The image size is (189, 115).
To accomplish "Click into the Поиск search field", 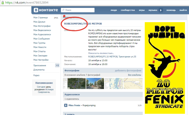I will coord(78,10).
